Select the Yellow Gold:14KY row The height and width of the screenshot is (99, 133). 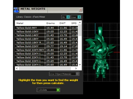click(46, 35)
